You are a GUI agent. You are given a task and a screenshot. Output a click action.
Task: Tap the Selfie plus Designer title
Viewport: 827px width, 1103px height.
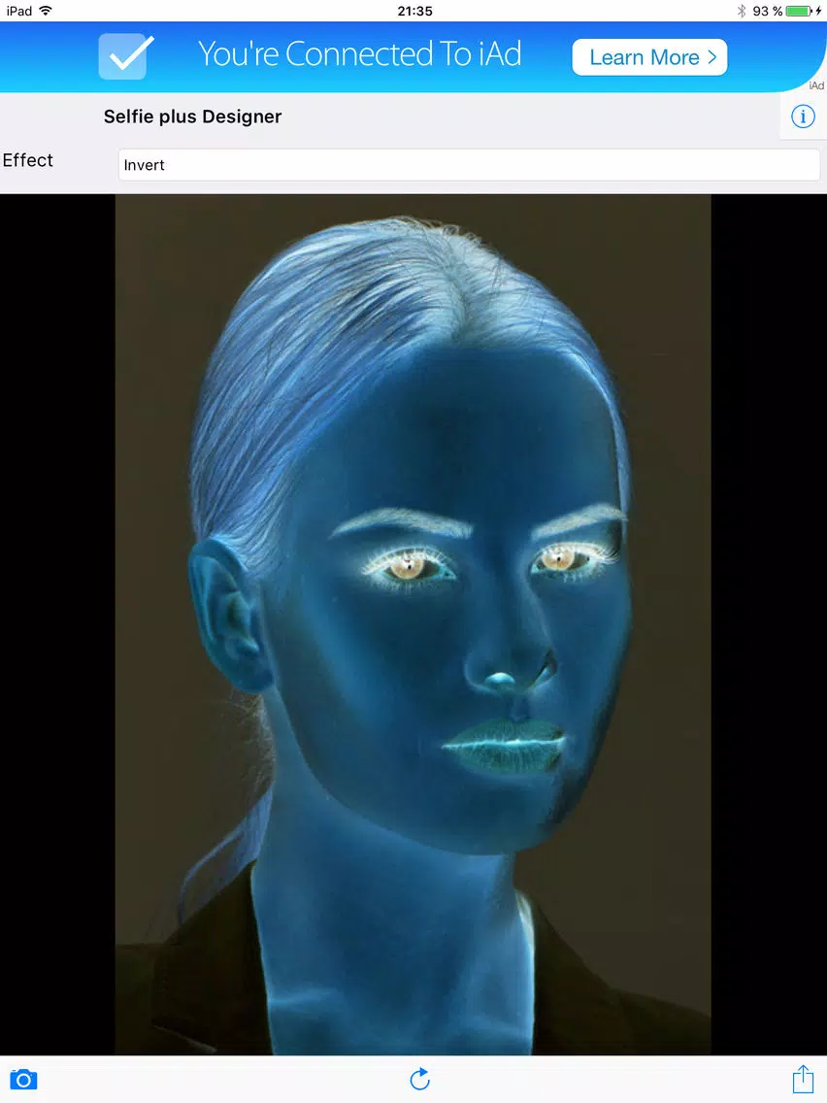[193, 117]
